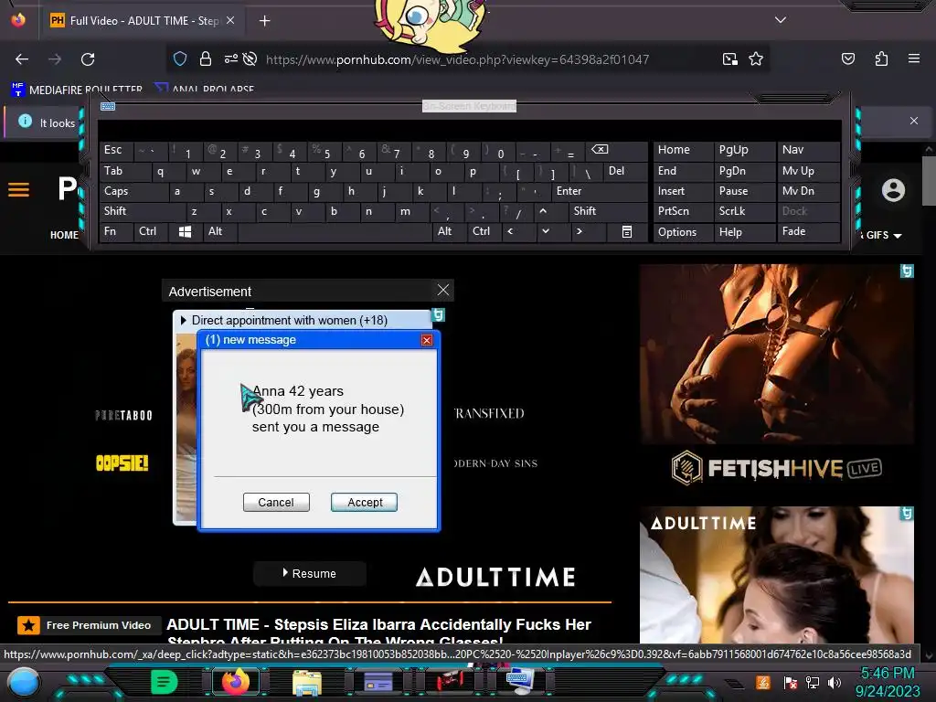This screenshot has height=702, width=936.
Task: Open the Pocket save icon
Action: [847, 58]
